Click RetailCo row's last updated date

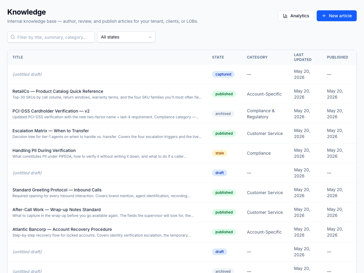[302, 94]
